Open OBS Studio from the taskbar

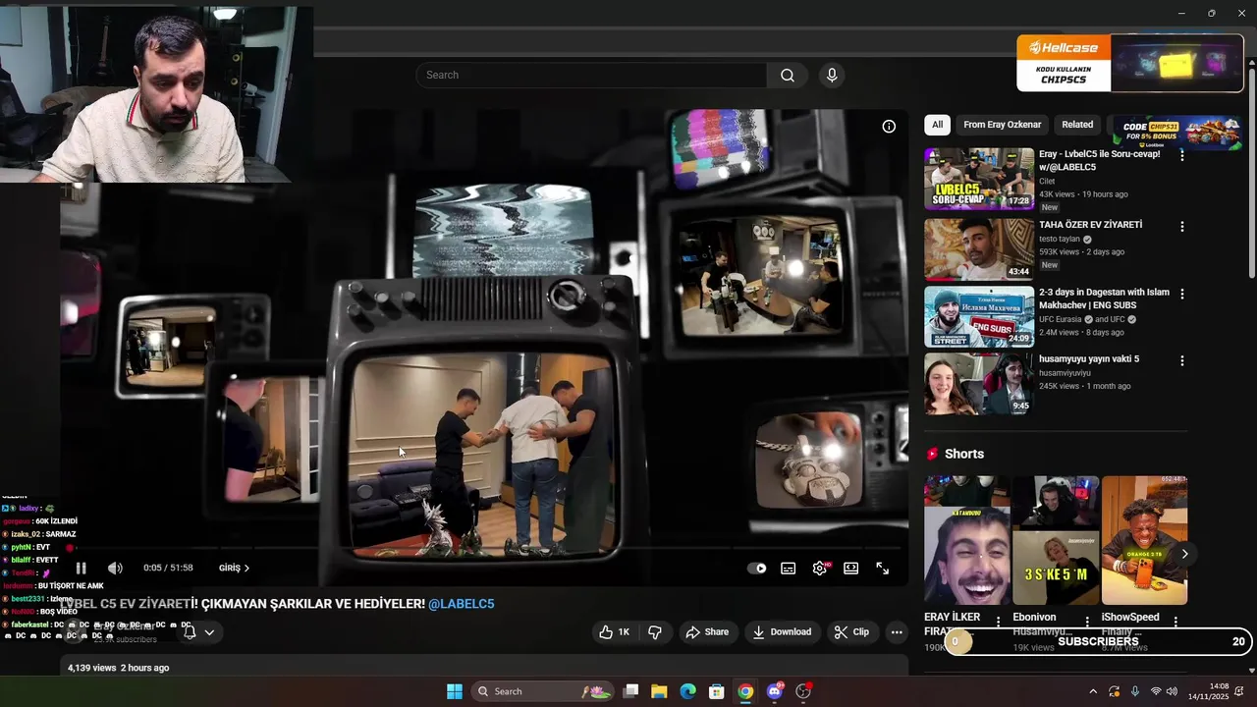pyautogui.click(x=803, y=691)
